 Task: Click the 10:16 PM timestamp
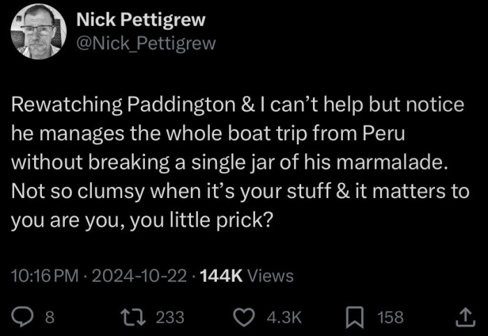(45, 276)
